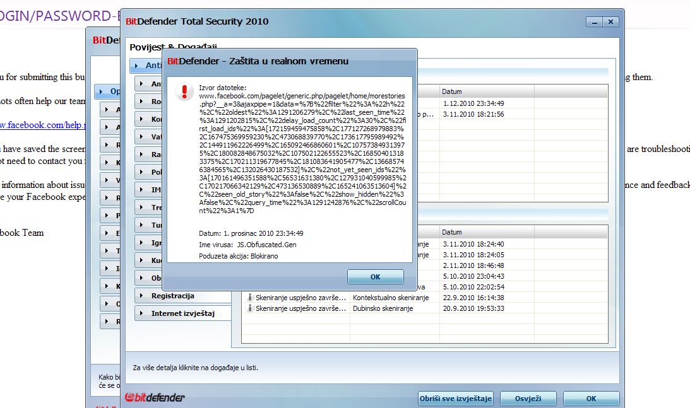Expand the arrow beside the 'Tre' sidebar item
The height and width of the screenshot is (408, 690).
coord(141,207)
